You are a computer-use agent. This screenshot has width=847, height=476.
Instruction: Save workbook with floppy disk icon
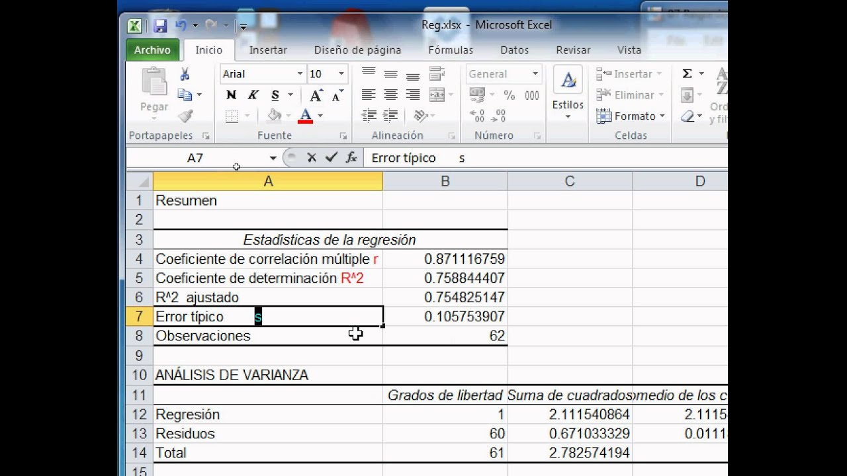click(x=160, y=26)
